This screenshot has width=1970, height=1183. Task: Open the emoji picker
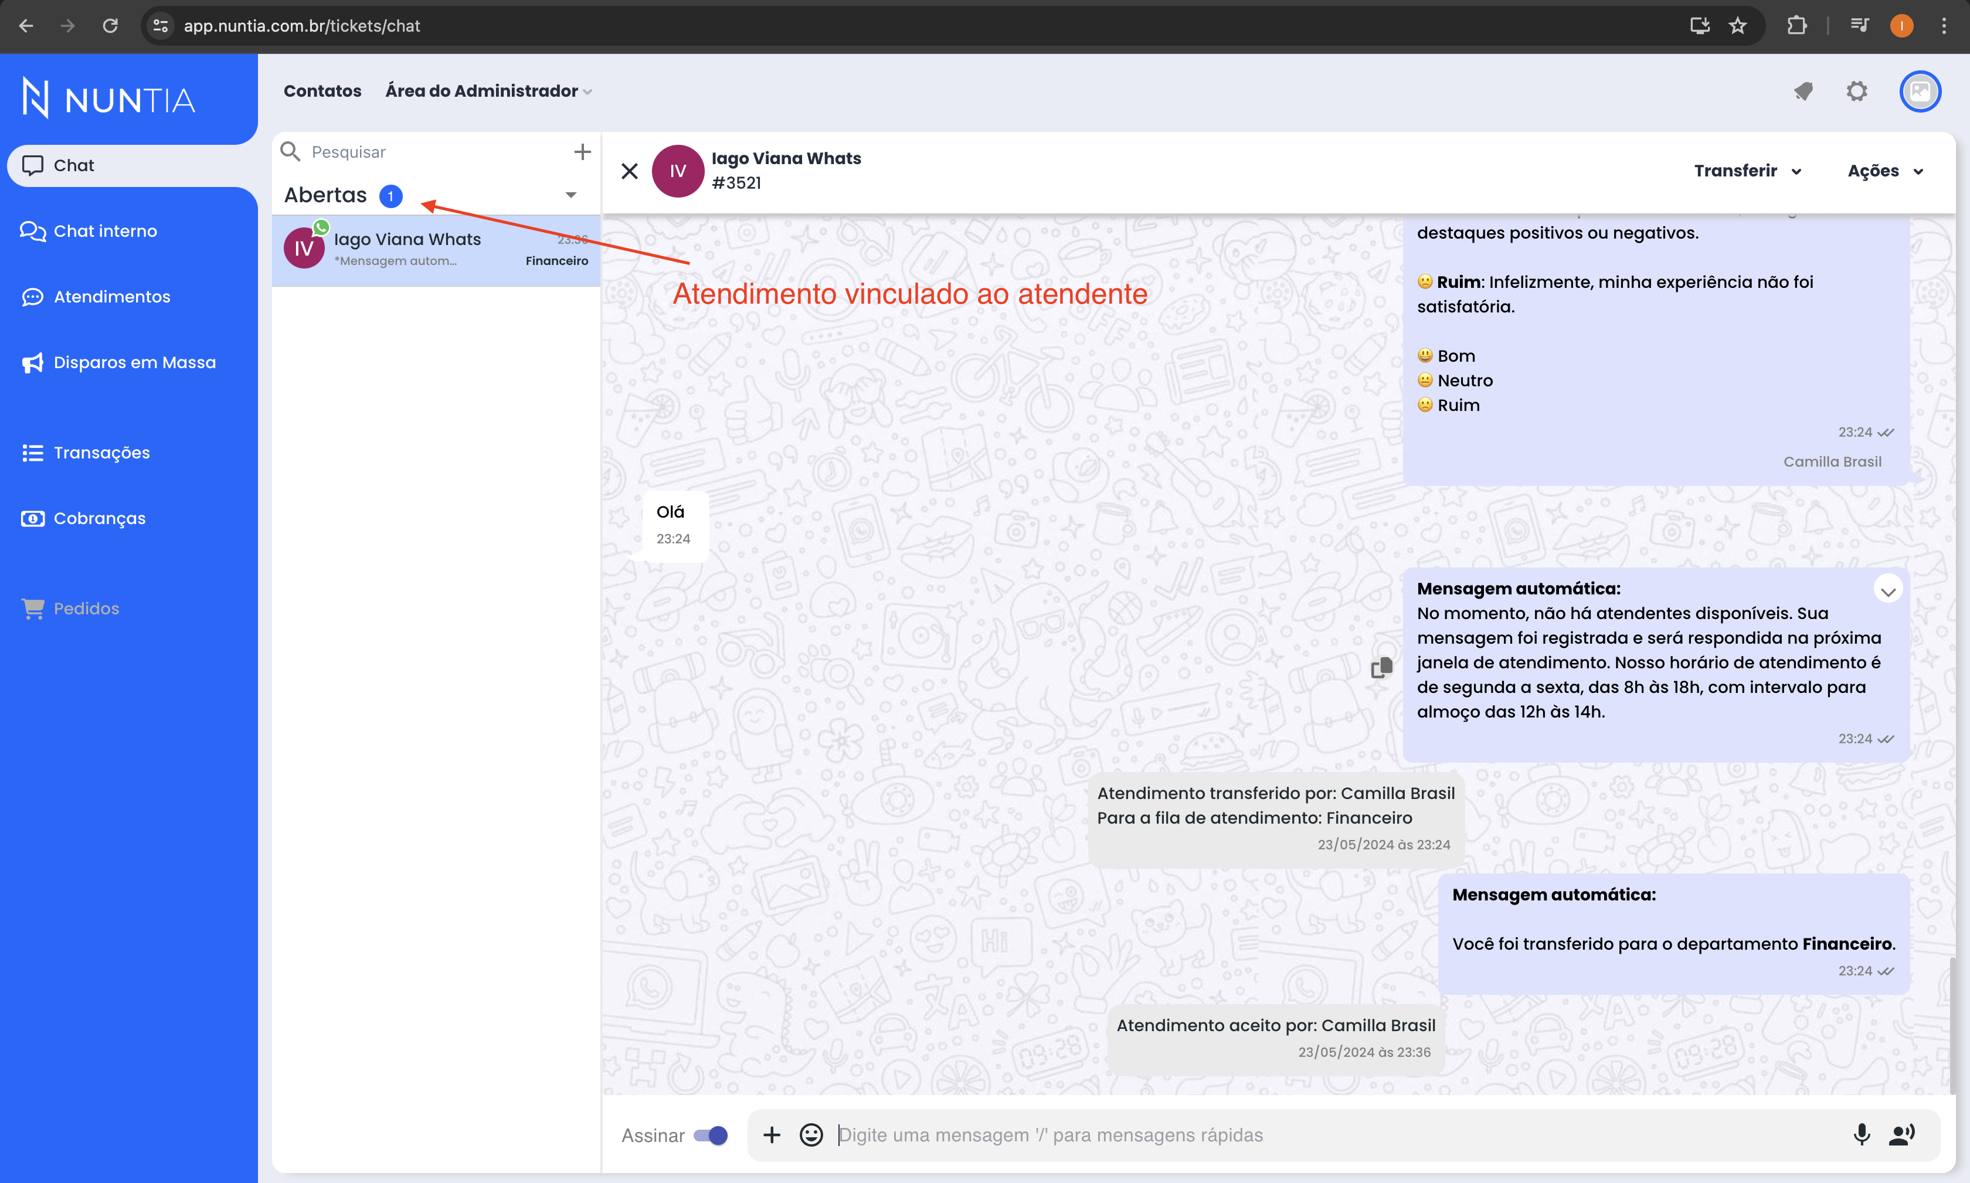coord(811,1134)
